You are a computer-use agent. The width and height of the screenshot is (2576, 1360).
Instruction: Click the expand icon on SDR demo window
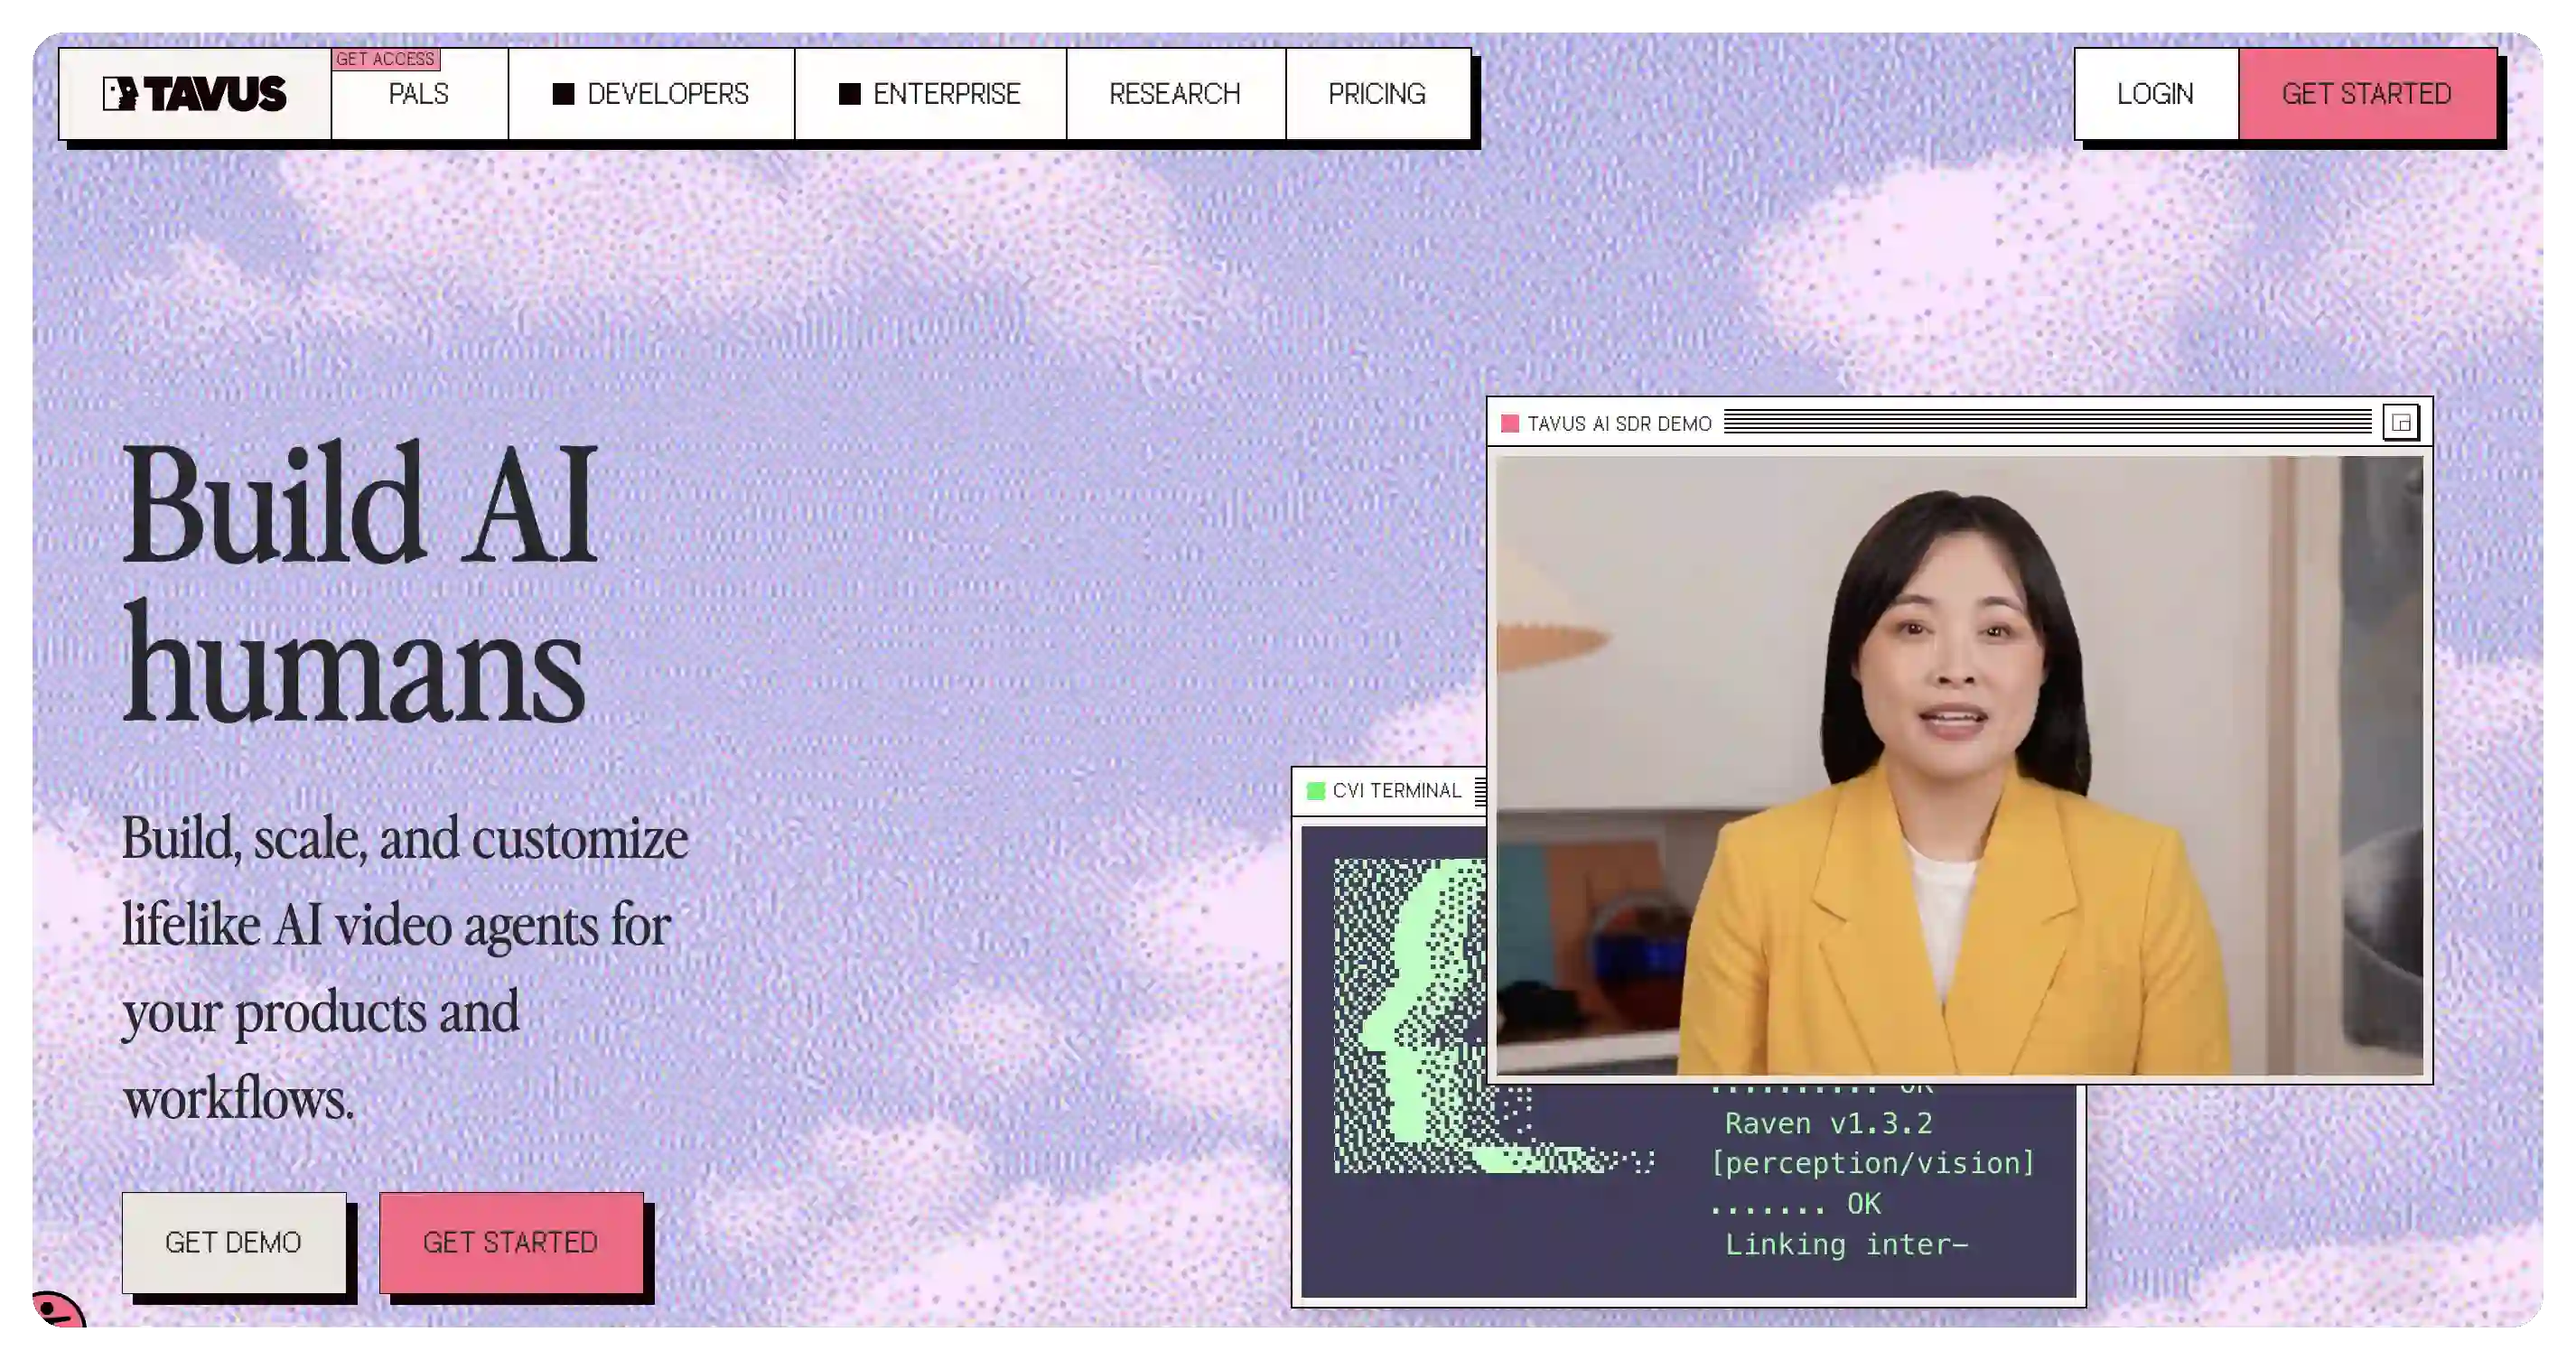(x=2400, y=423)
